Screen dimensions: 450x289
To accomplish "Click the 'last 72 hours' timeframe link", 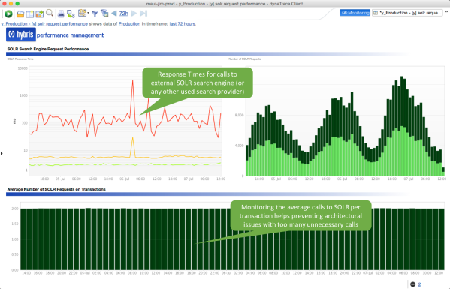I will [183, 24].
